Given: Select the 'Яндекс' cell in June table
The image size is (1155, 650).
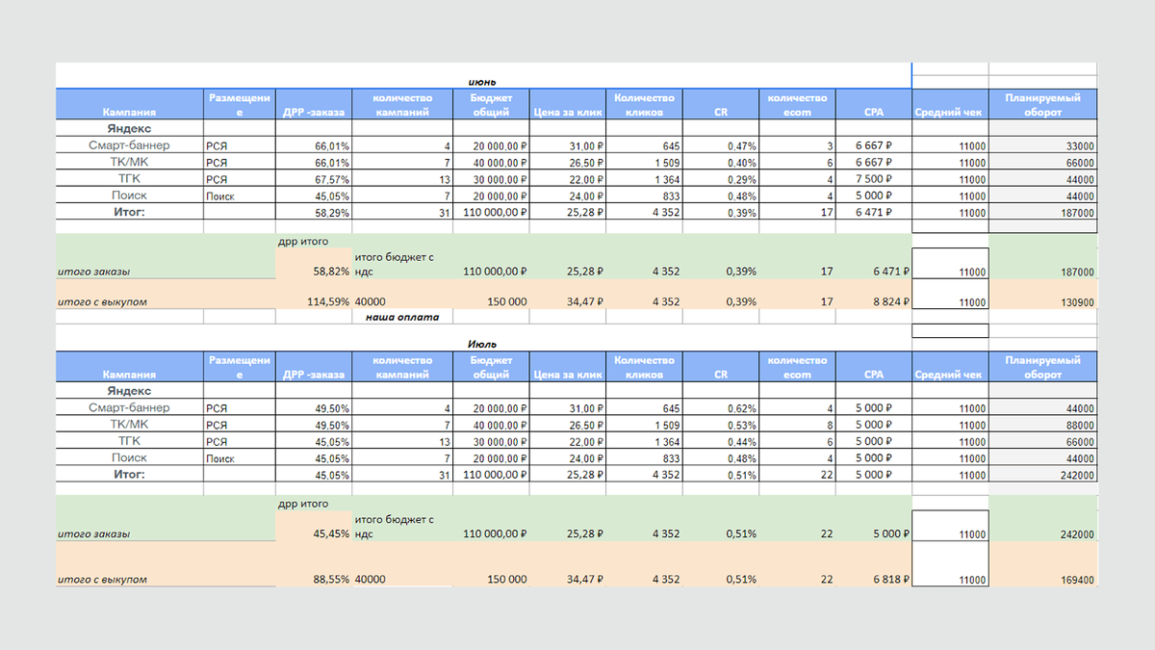Looking at the screenshot, I should 129,128.
